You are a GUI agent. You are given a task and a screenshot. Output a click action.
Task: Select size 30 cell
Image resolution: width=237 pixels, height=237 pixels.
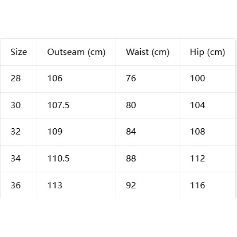[x=15, y=105]
